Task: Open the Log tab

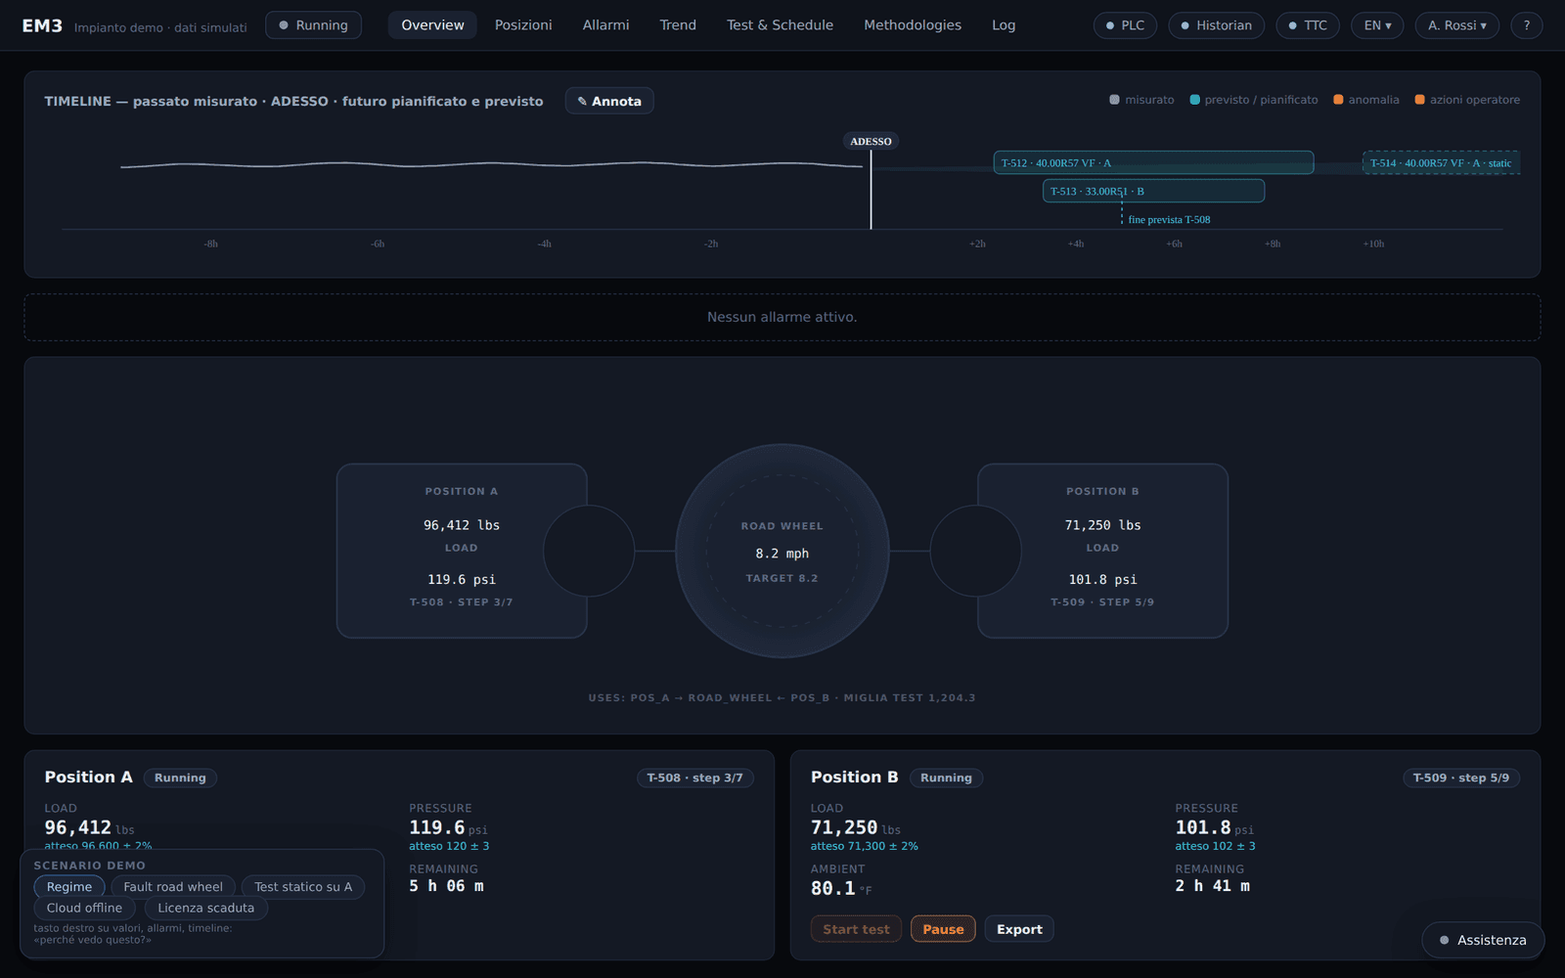Action: [x=1004, y=25]
